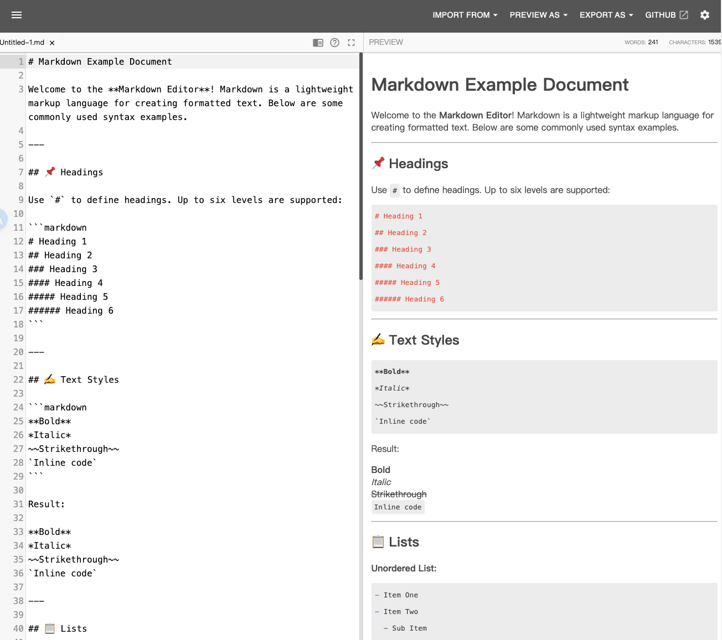
Task: Close the Untitled-1.md tab
Action: pyautogui.click(x=51, y=42)
